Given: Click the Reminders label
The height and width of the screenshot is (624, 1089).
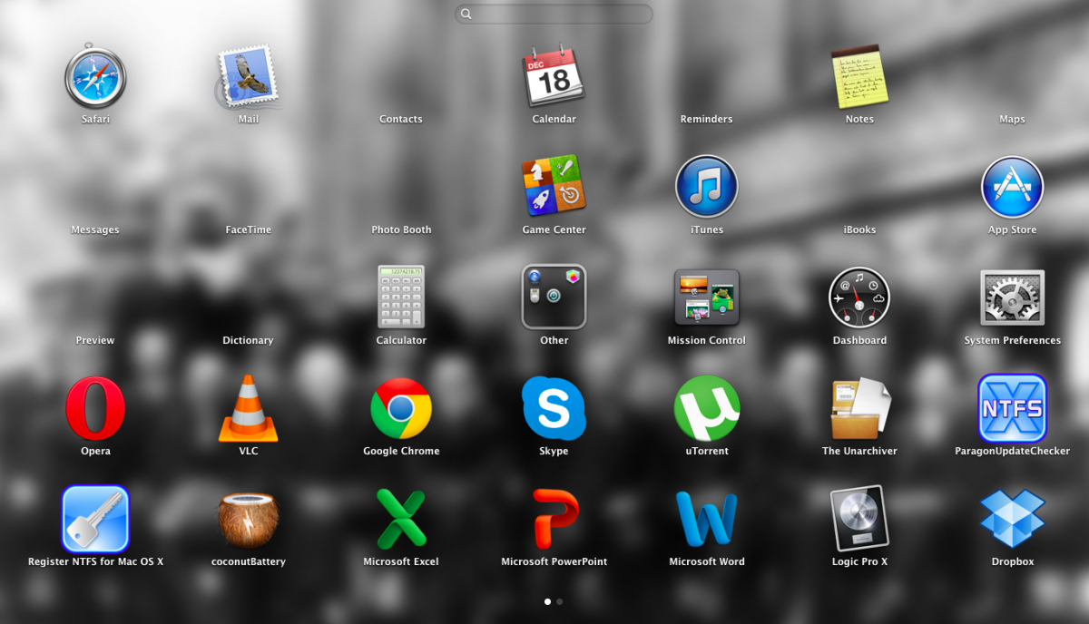Looking at the screenshot, I should click(706, 119).
